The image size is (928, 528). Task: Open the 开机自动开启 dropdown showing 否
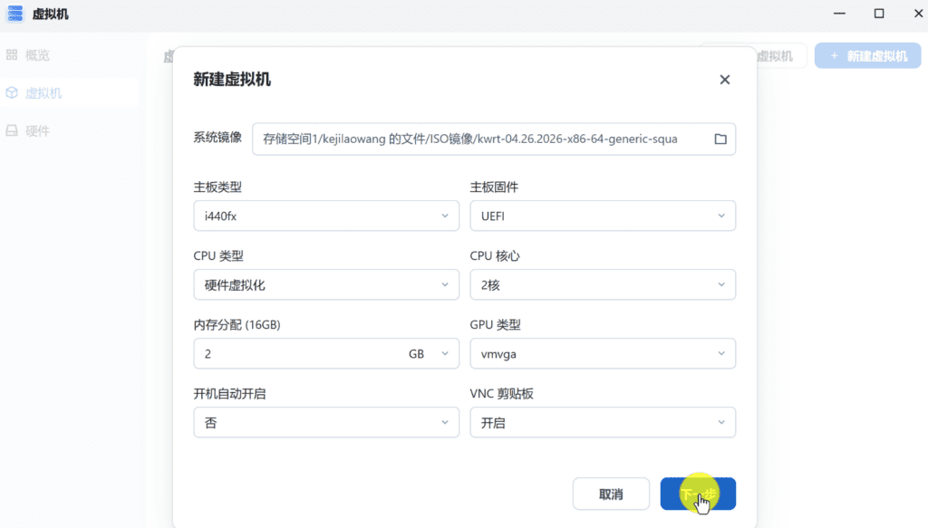point(326,422)
